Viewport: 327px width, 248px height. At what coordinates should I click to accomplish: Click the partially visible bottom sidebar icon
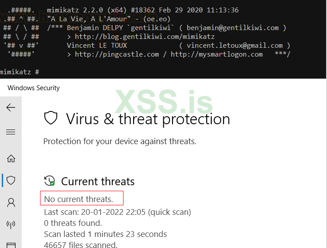tap(11, 244)
